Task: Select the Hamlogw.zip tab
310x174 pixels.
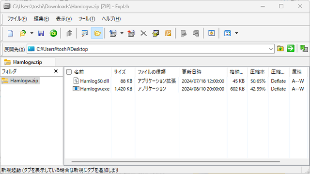Action: click(28, 62)
